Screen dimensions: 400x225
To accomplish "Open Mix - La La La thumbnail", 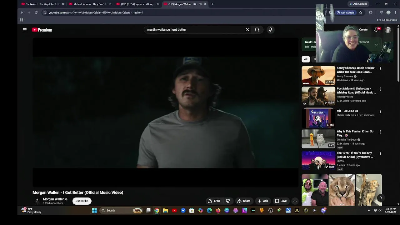I will tap(318, 118).
